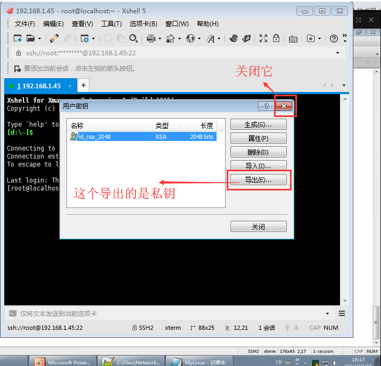Expand the Open Session dropdown arrow

(x=39, y=39)
